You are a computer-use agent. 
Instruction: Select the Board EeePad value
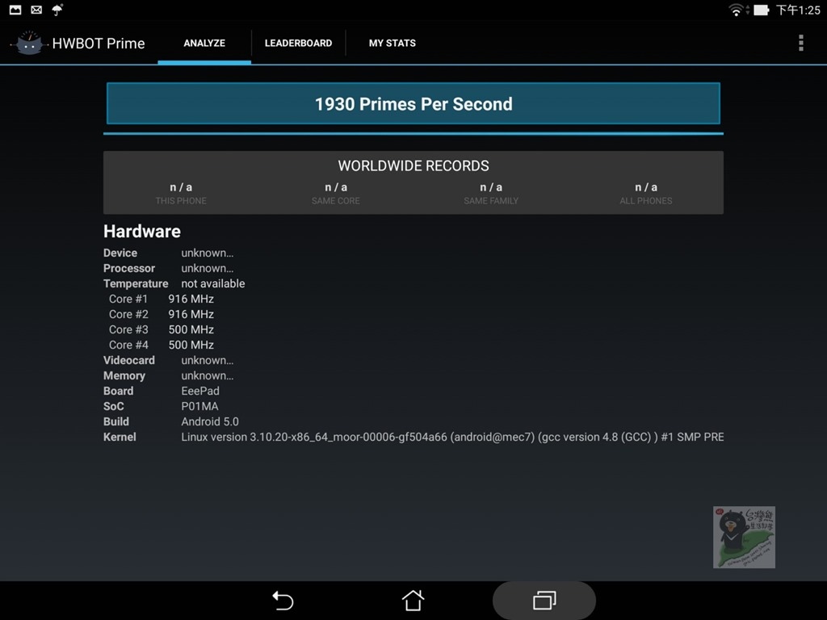[200, 392]
